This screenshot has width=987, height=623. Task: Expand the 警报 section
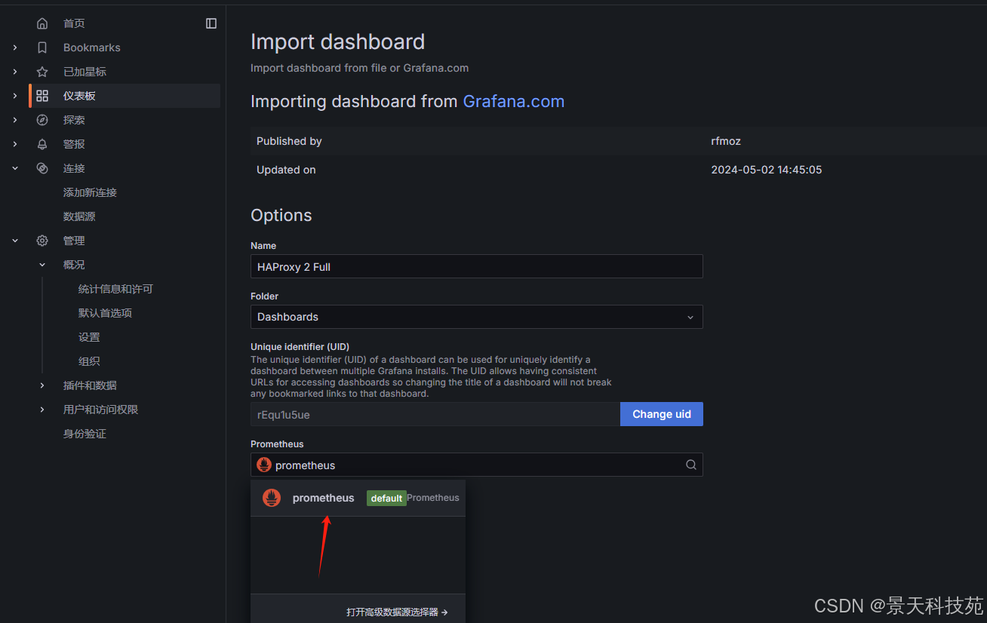point(15,144)
